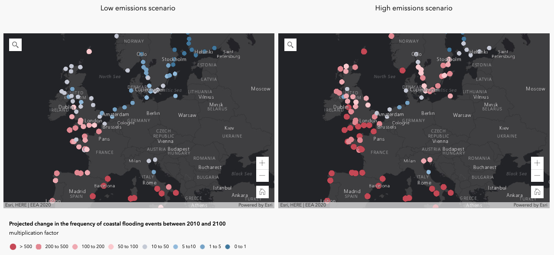
Task: Open search on the low emissions map
Action: pos(15,45)
